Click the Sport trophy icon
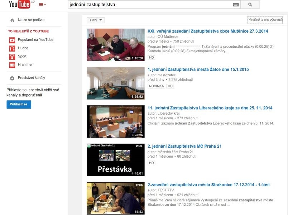 12,57
